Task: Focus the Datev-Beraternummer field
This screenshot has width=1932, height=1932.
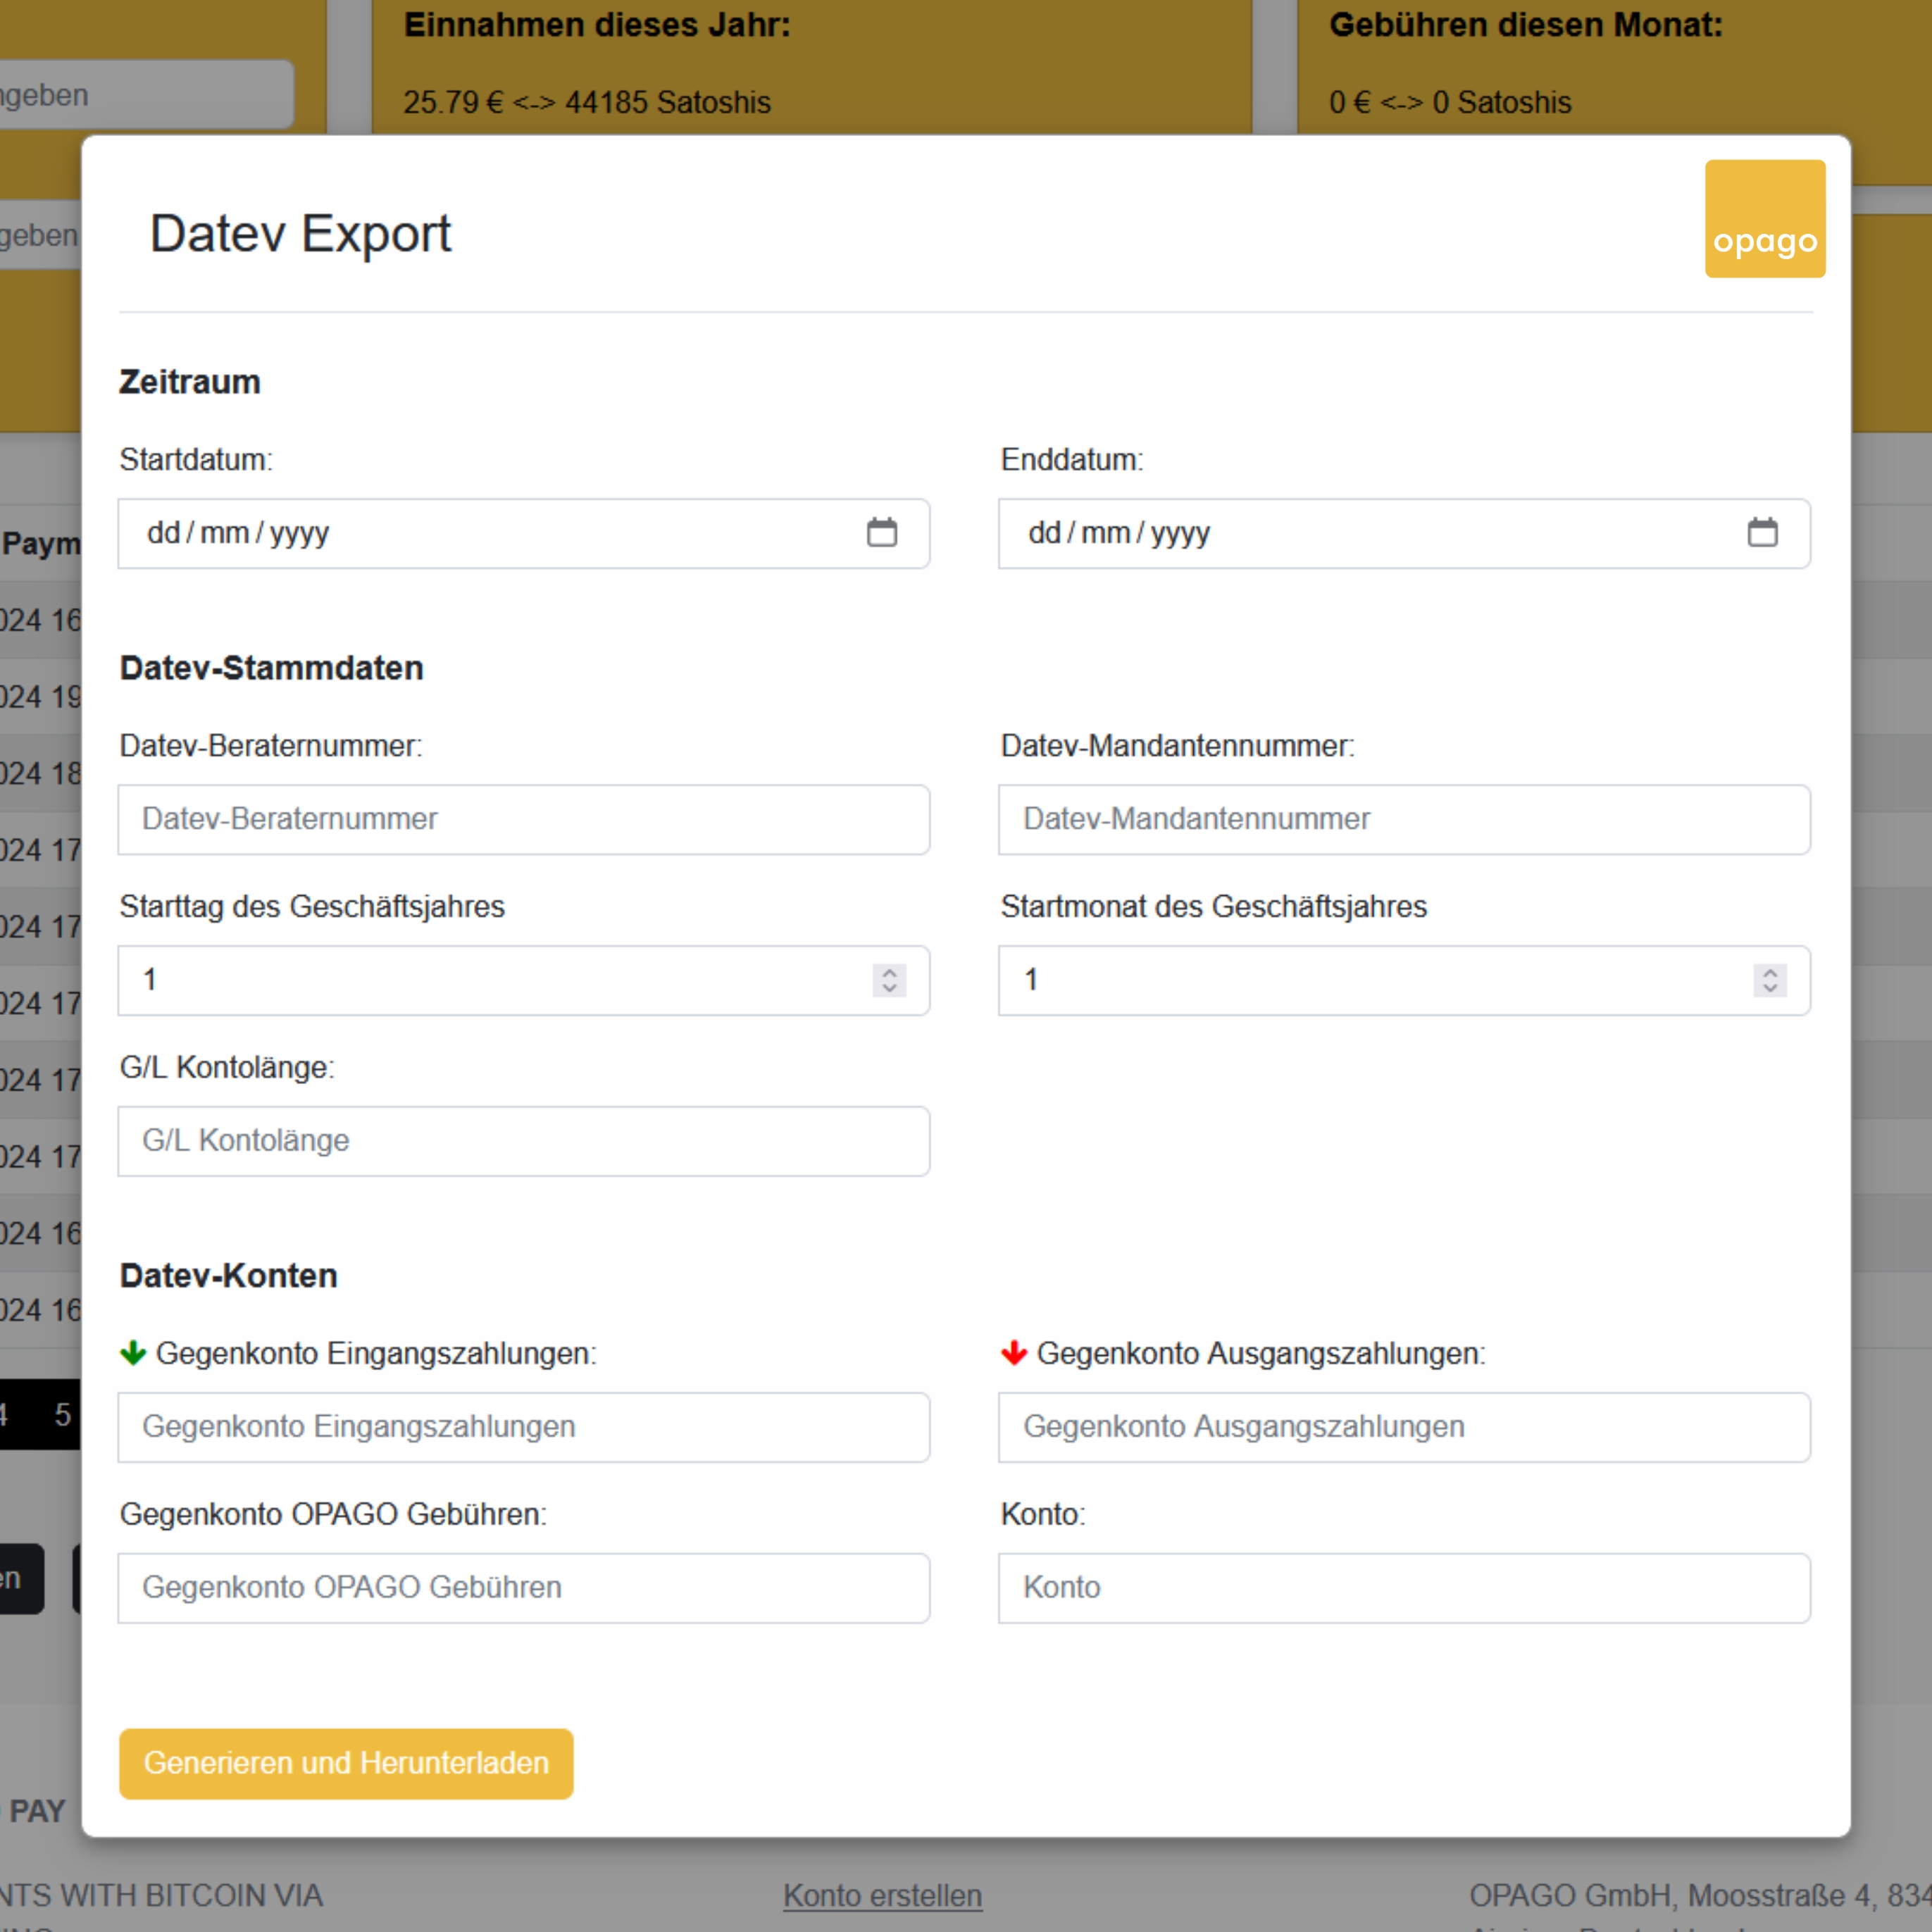Action: click(x=523, y=819)
